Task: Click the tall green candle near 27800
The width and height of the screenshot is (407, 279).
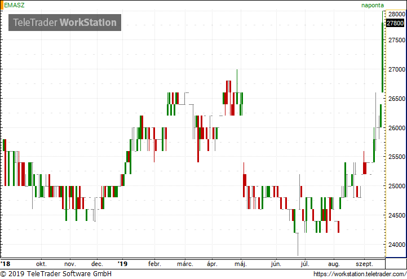Action: pos(383,57)
